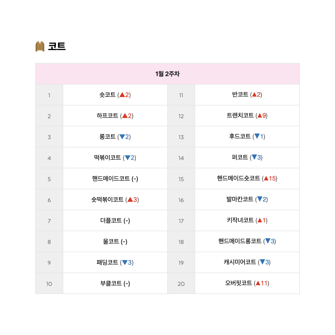Screen dimensions: 335x335
Task: Click rank number 8 cell
Action: [49, 242]
